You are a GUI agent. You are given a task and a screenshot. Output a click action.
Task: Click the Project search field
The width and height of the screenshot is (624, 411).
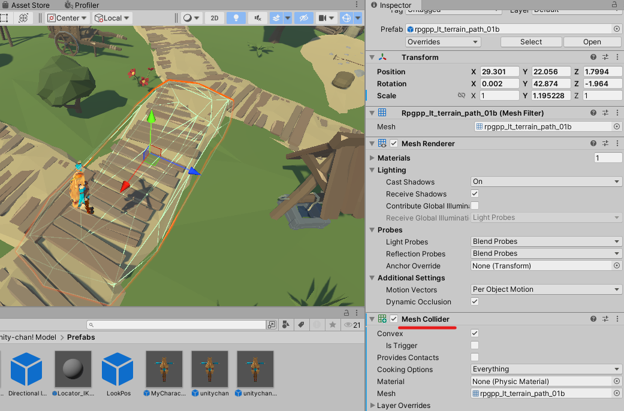176,325
